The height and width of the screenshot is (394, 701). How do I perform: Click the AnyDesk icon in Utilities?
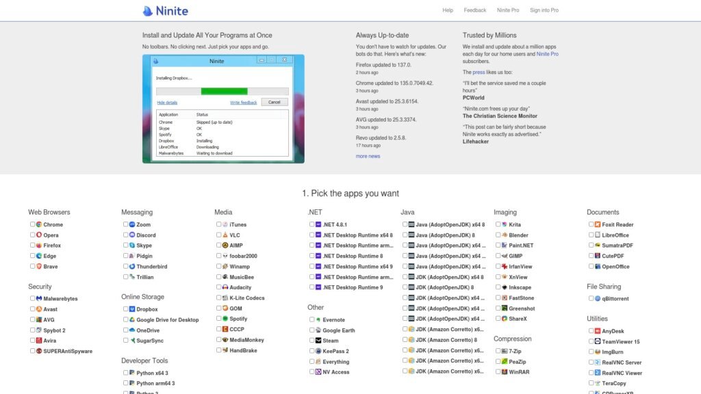pyautogui.click(x=597, y=331)
